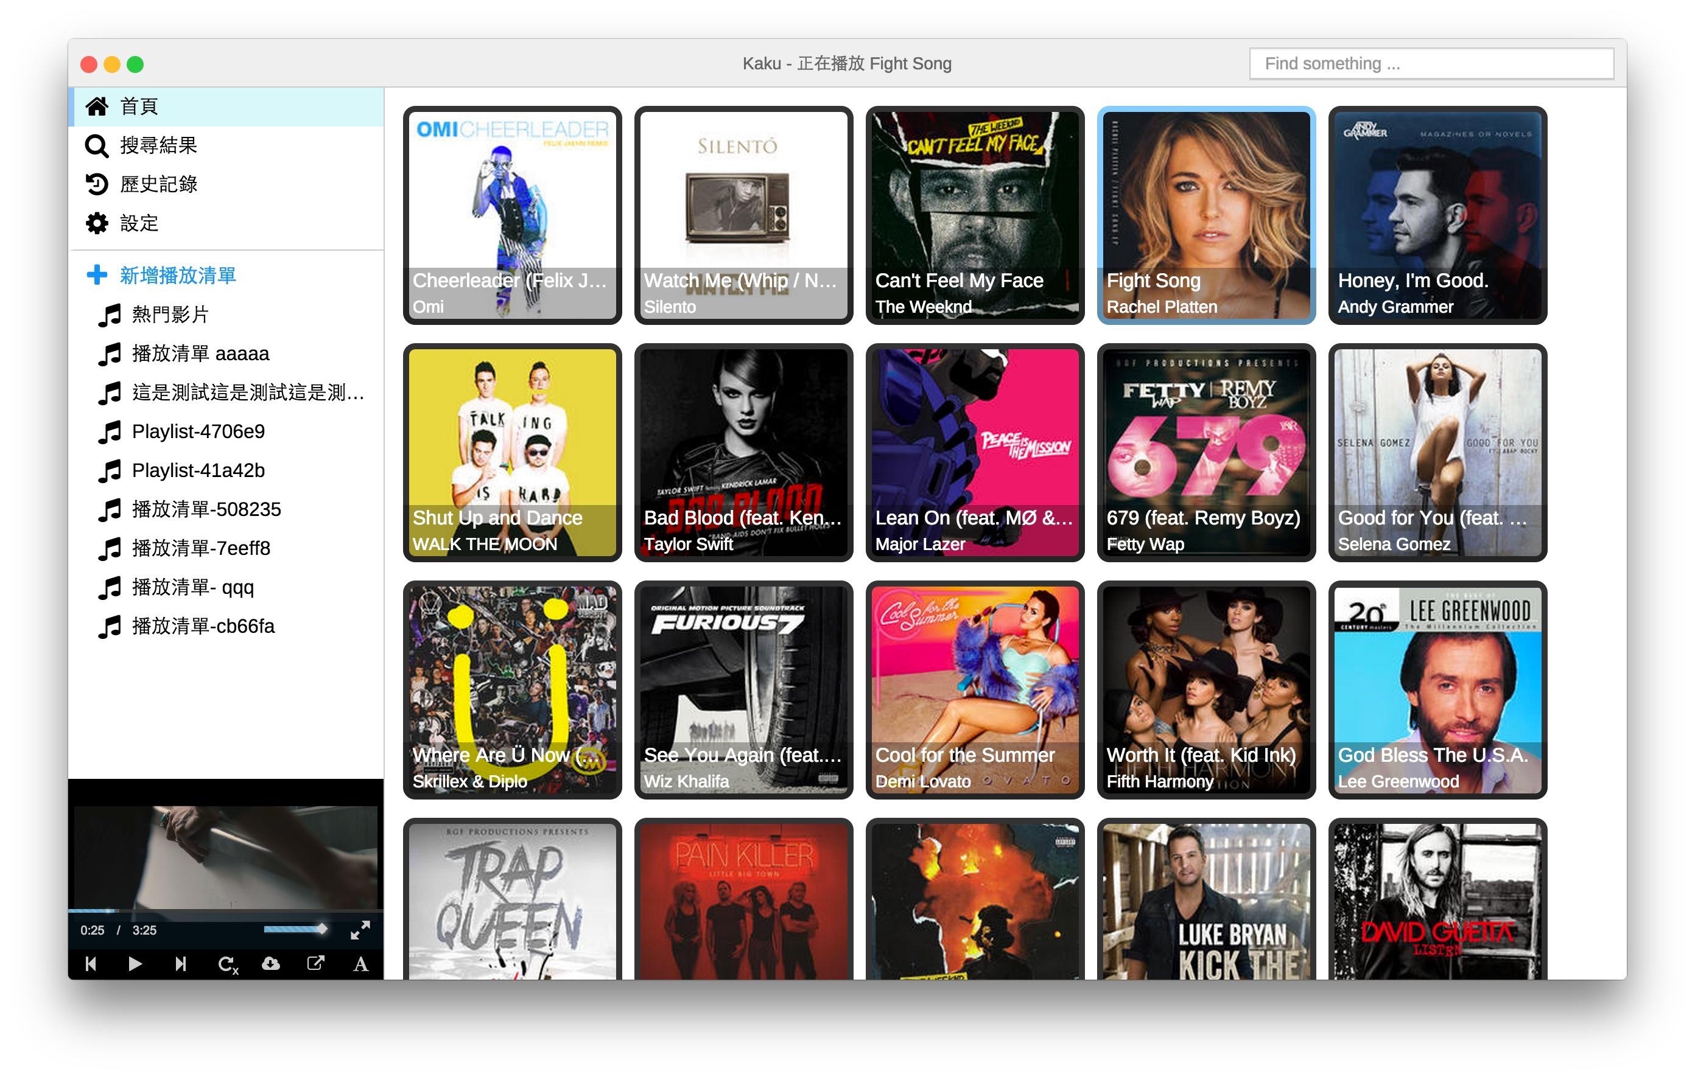Open 播放清單-cb66fa playlist
The height and width of the screenshot is (1077, 1695).
[x=203, y=626]
